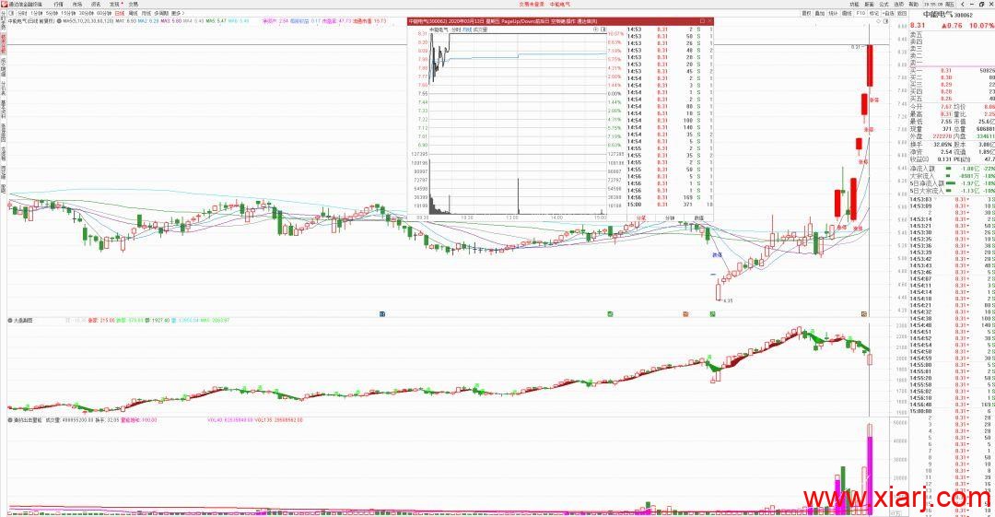
Task: Open the 多周期 multi-period view
Action: click(x=161, y=13)
